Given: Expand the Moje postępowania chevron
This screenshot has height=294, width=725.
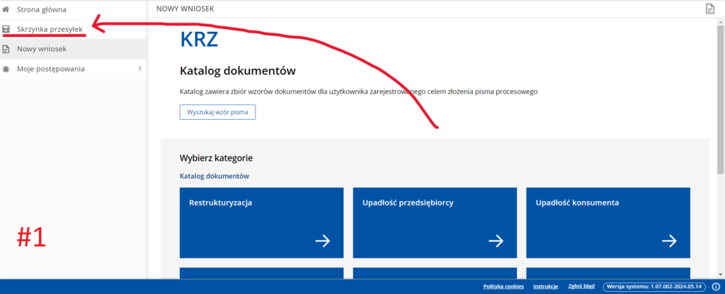Looking at the screenshot, I should pos(139,69).
